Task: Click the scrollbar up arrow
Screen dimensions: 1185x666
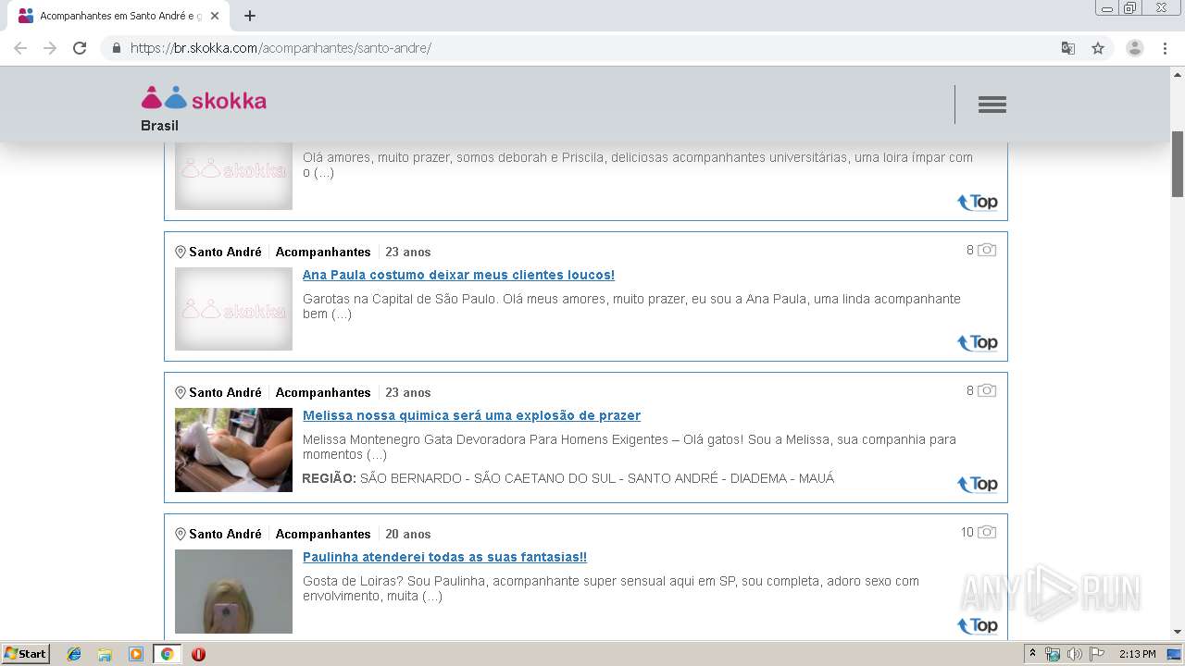Action: click(x=1178, y=74)
